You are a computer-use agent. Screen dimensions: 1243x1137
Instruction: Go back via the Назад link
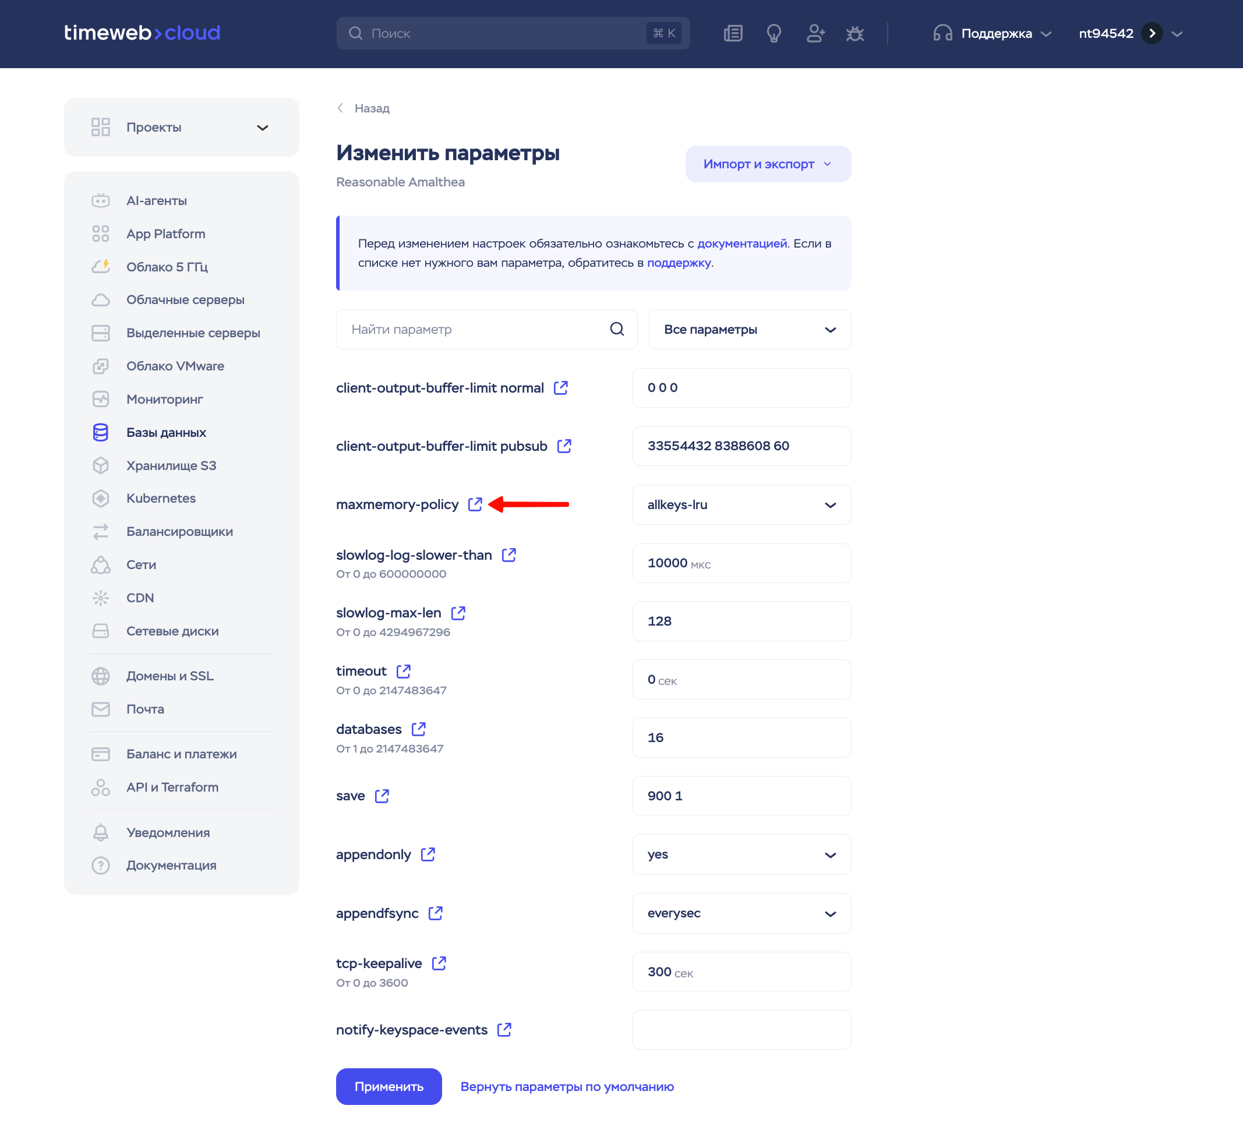364,108
